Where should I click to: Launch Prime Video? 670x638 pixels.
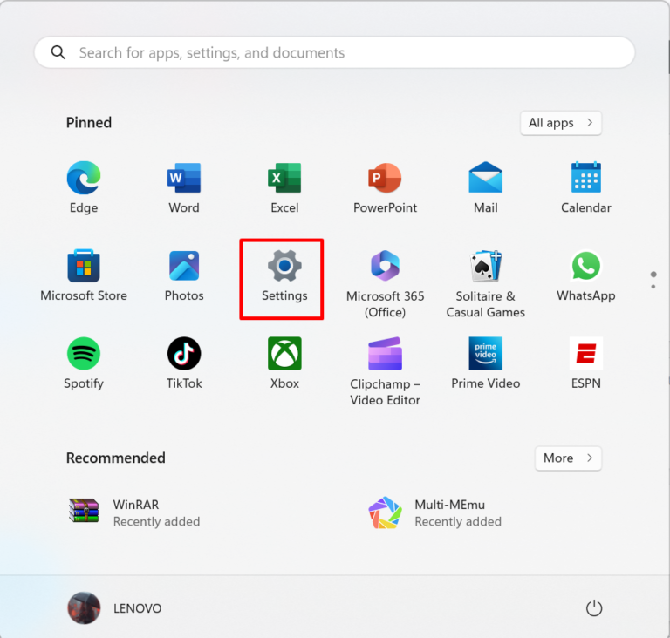click(485, 363)
